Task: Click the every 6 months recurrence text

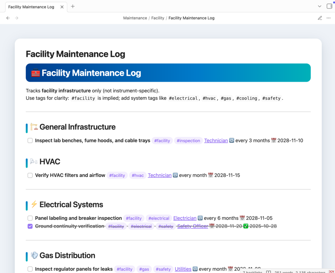Action: click(221, 218)
